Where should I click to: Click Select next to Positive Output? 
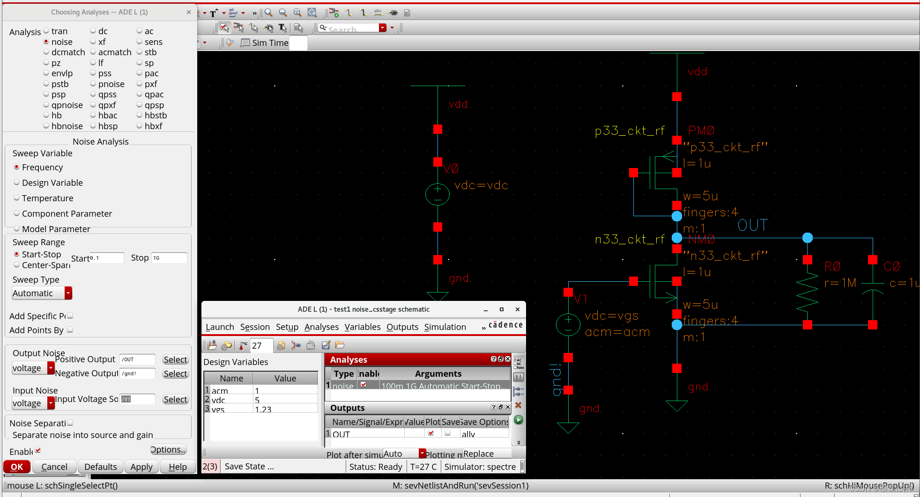point(175,359)
